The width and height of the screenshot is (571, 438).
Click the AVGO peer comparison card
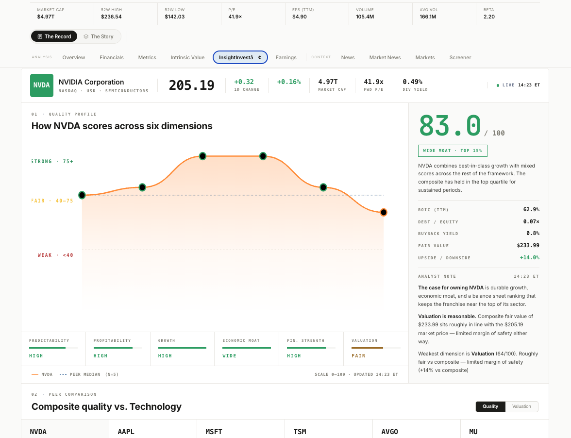[417, 429]
